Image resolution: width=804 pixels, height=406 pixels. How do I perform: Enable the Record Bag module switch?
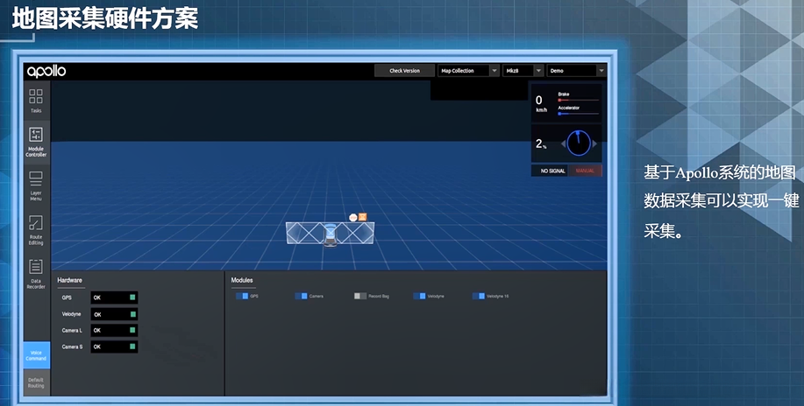pyautogui.click(x=360, y=297)
